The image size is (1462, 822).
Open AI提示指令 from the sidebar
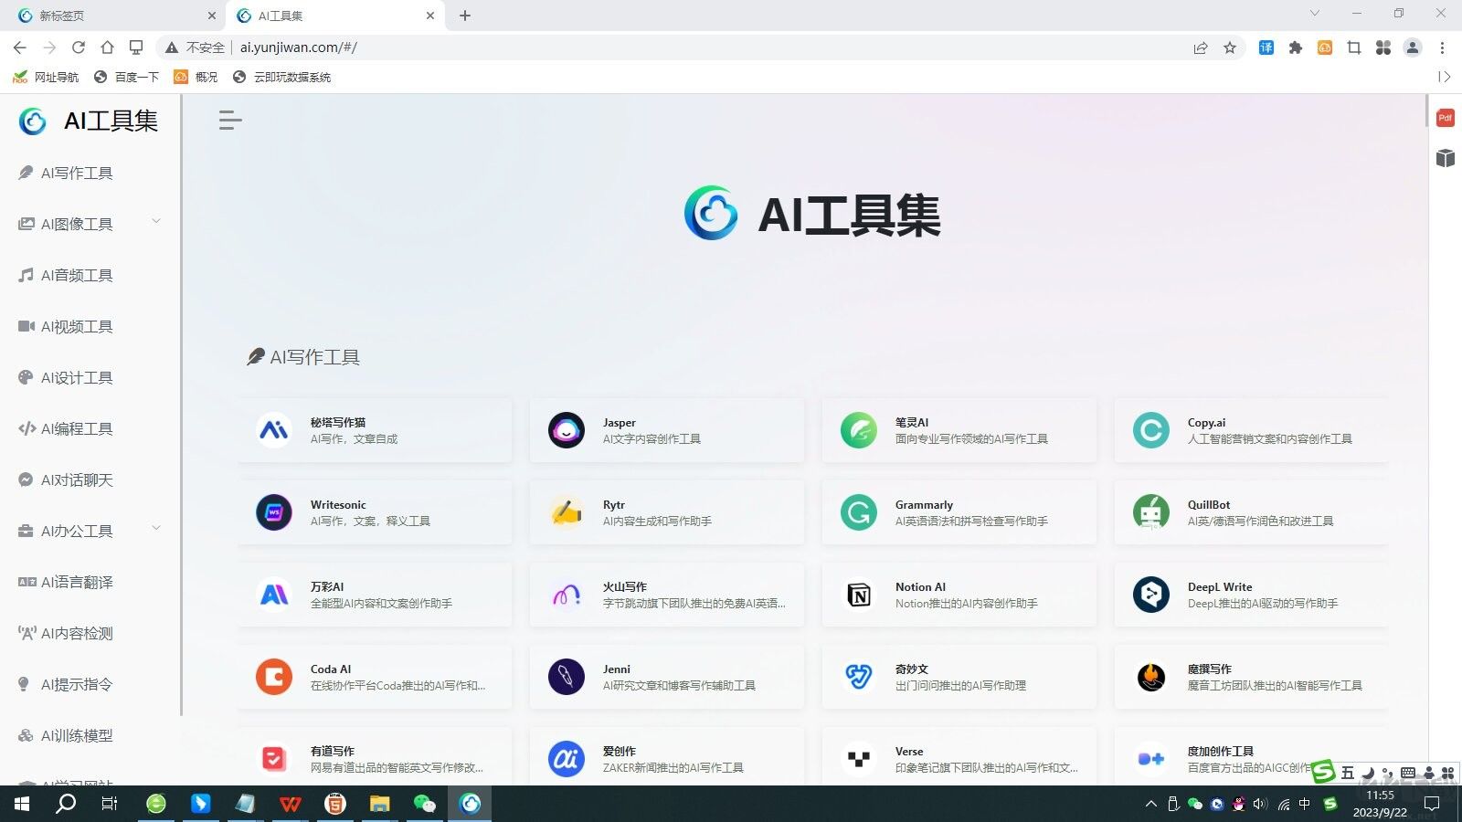click(x=77, y=684)
